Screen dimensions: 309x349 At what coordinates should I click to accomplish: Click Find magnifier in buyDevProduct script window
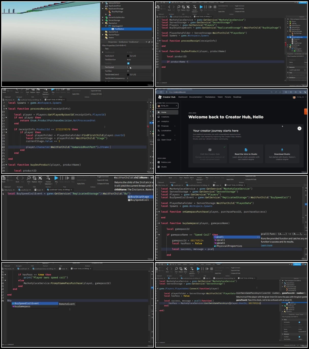click(x=179, y=7)
